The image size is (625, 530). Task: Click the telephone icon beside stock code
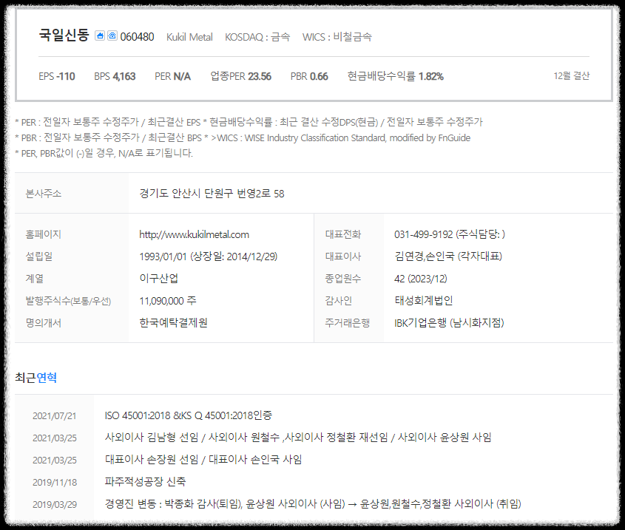tap(112, 36)
